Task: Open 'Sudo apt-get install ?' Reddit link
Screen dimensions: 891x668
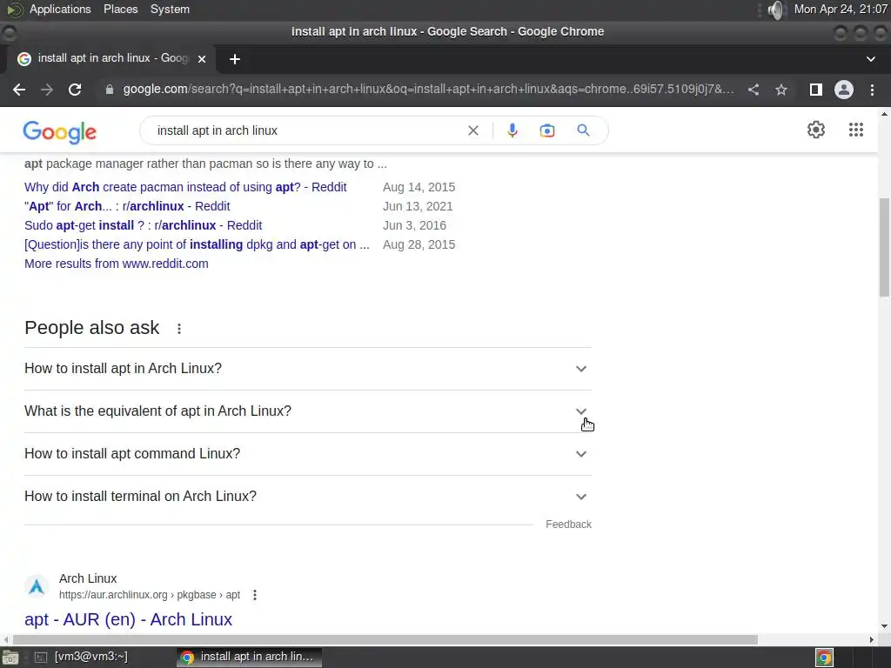Action: tap(144, 225)
